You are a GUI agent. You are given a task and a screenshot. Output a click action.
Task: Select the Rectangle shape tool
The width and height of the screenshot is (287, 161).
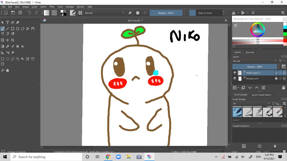pyautogui.click(x=13, y=29)
